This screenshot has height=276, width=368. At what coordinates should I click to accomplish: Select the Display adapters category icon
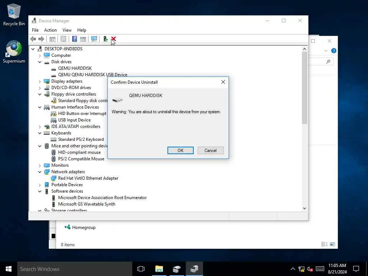click(47, 81)
